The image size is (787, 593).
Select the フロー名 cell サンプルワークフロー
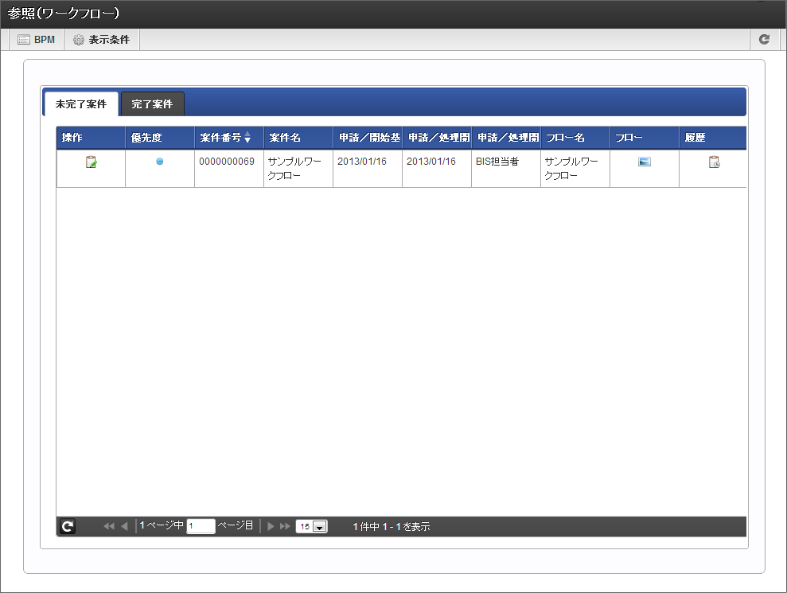(x=575, y=169)
